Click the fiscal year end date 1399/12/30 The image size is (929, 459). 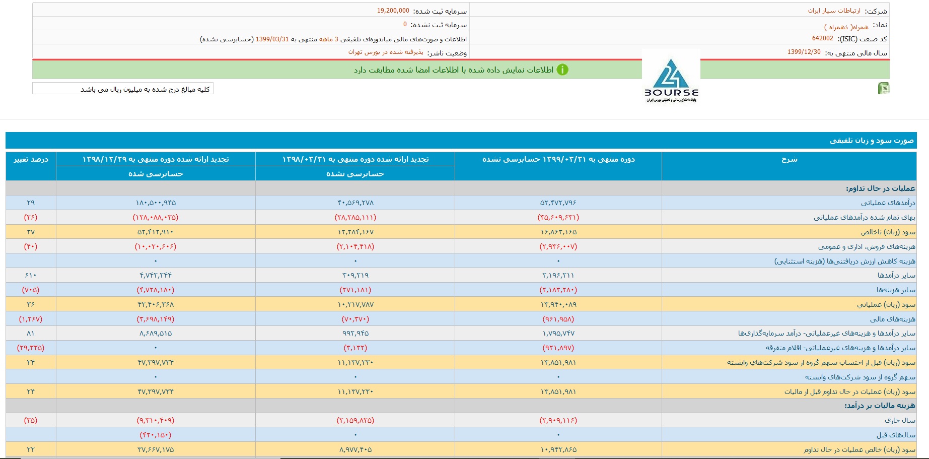804,52
